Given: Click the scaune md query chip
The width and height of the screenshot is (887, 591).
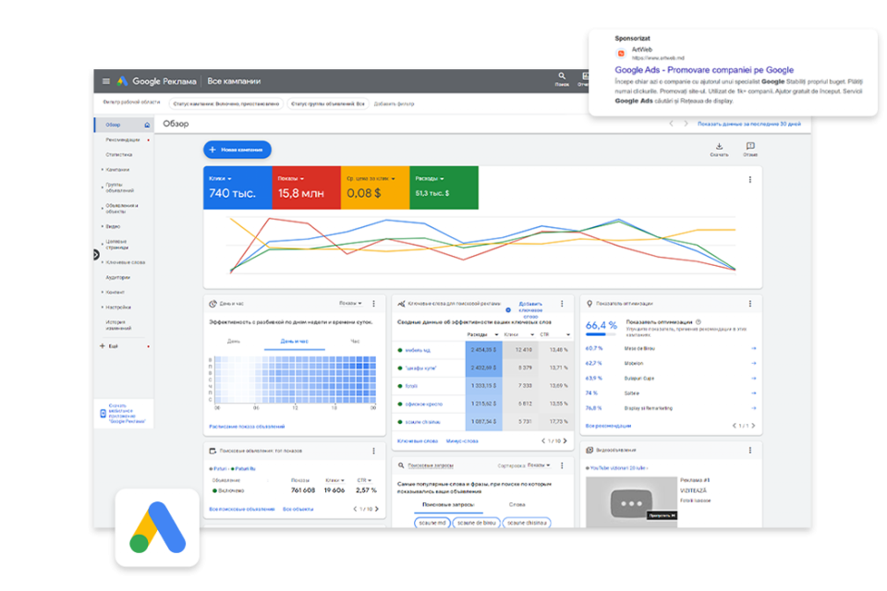Looking at the screenshot, I should (432, 522).
